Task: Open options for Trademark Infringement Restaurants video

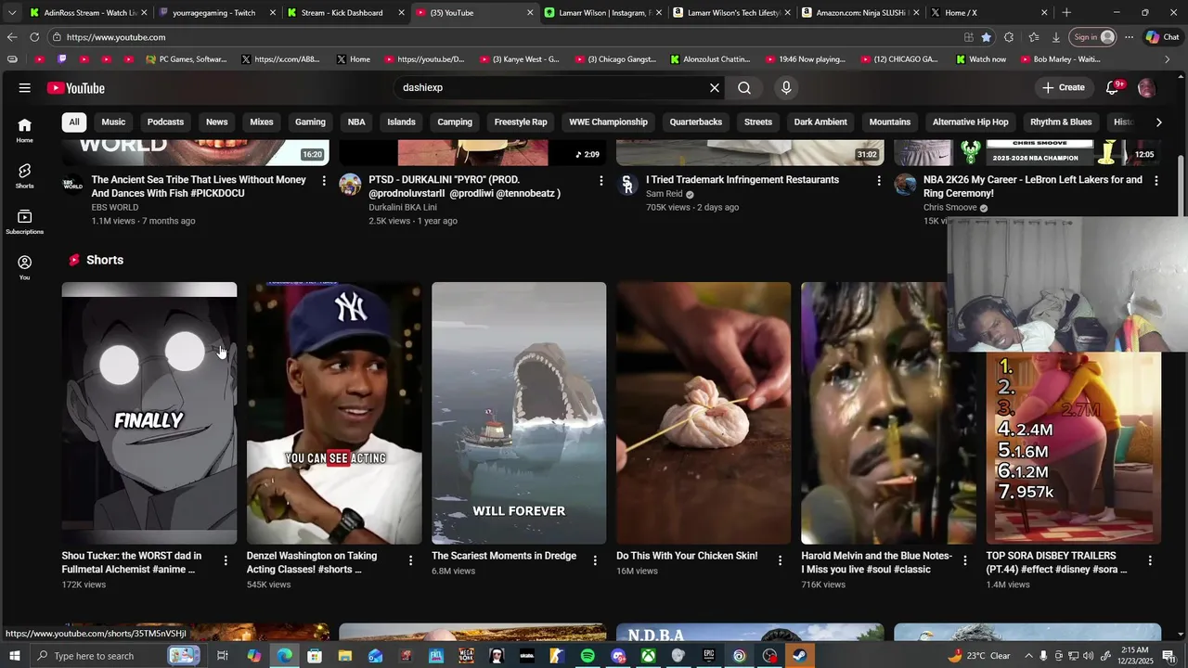Action: click(879, 180)
